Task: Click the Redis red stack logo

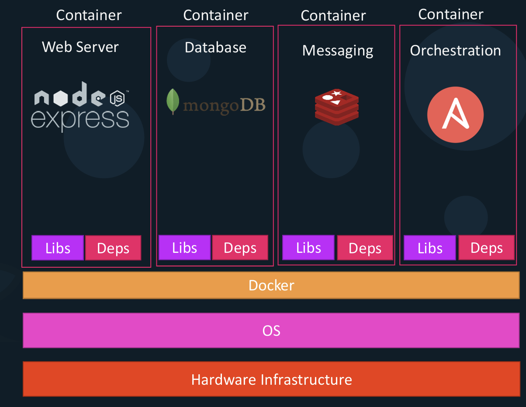Action: tap(337, 107)
